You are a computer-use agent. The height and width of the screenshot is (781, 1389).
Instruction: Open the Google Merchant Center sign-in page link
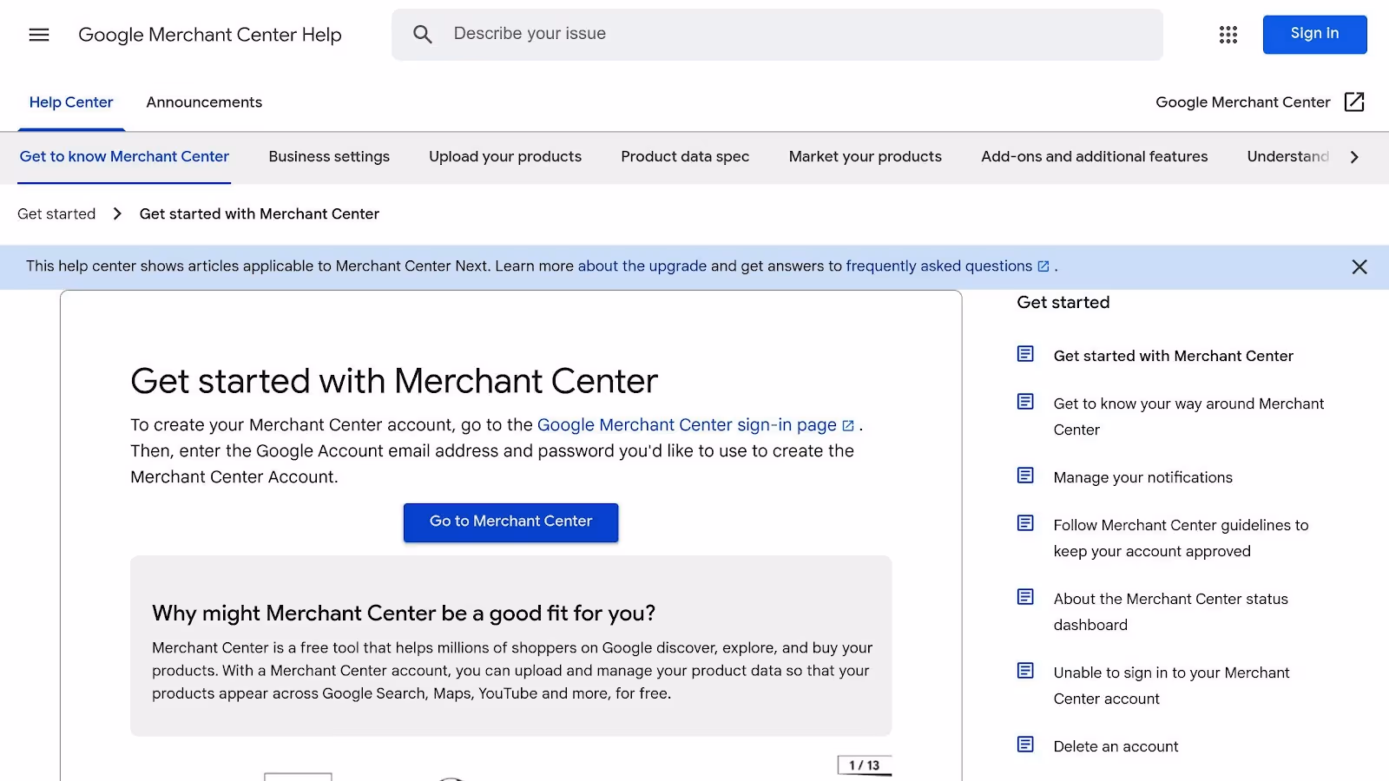[x=687, y=425]
